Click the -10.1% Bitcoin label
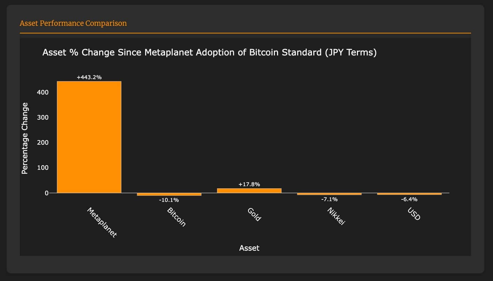This screenshot has width=493, height=281. pos(169,200)
